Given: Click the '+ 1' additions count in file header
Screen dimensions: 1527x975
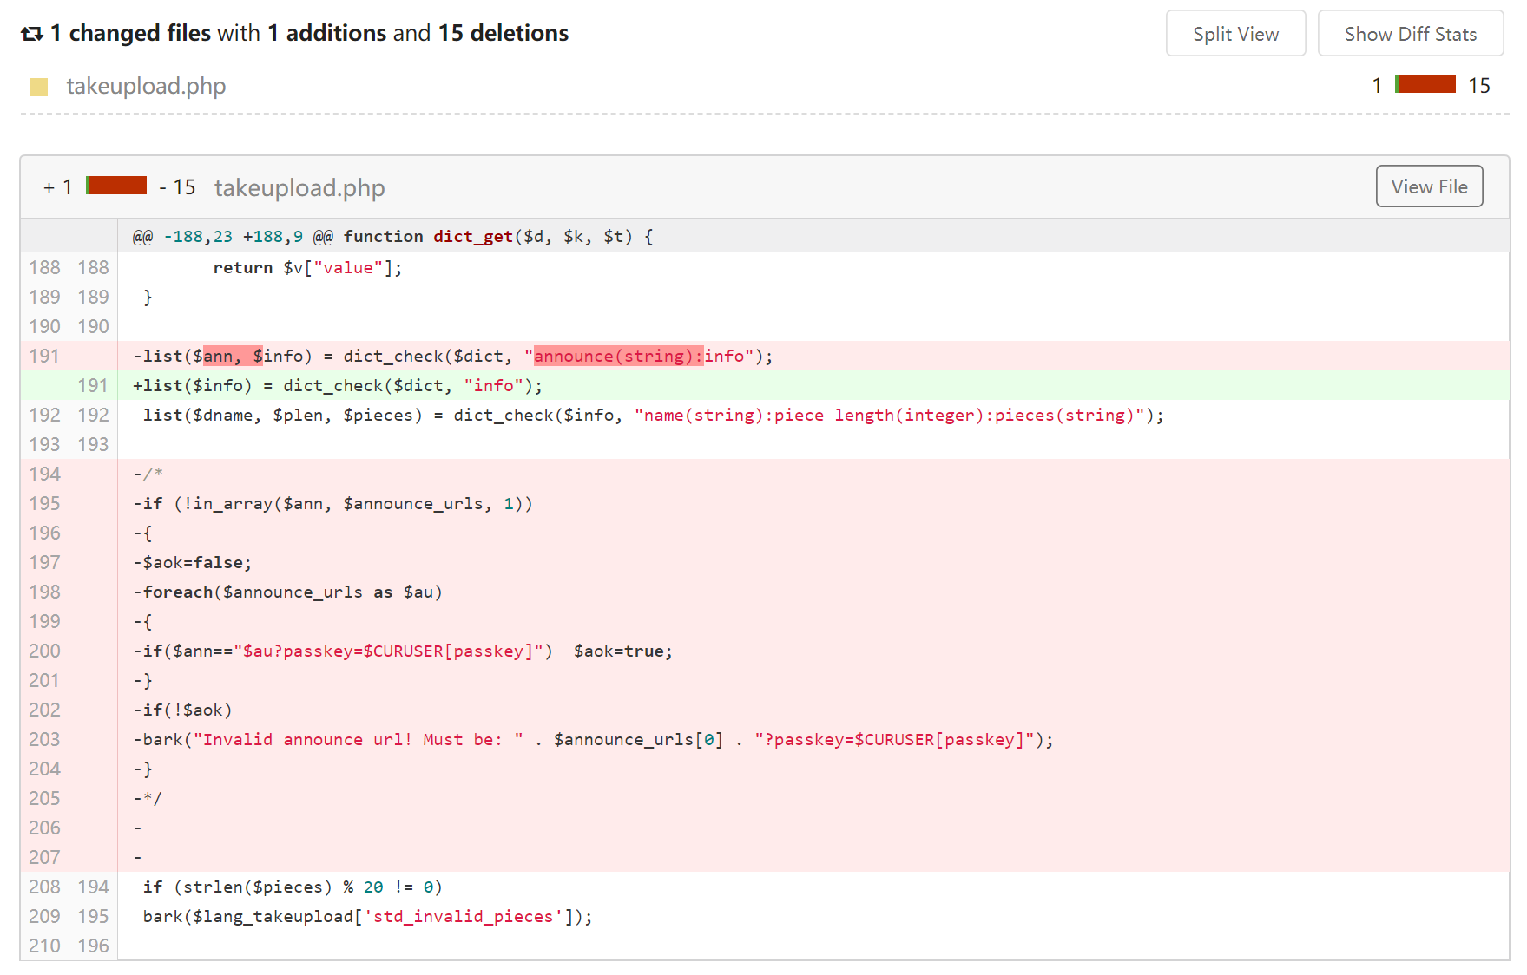Looking at the screenshot, I should point(58,187).
